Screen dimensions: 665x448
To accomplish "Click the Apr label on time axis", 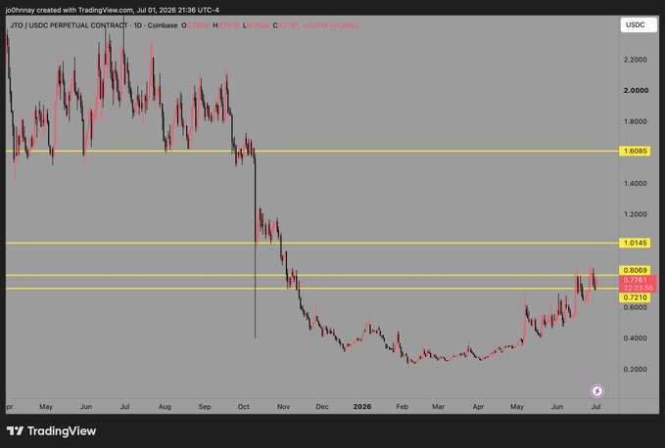I will 478,407.
